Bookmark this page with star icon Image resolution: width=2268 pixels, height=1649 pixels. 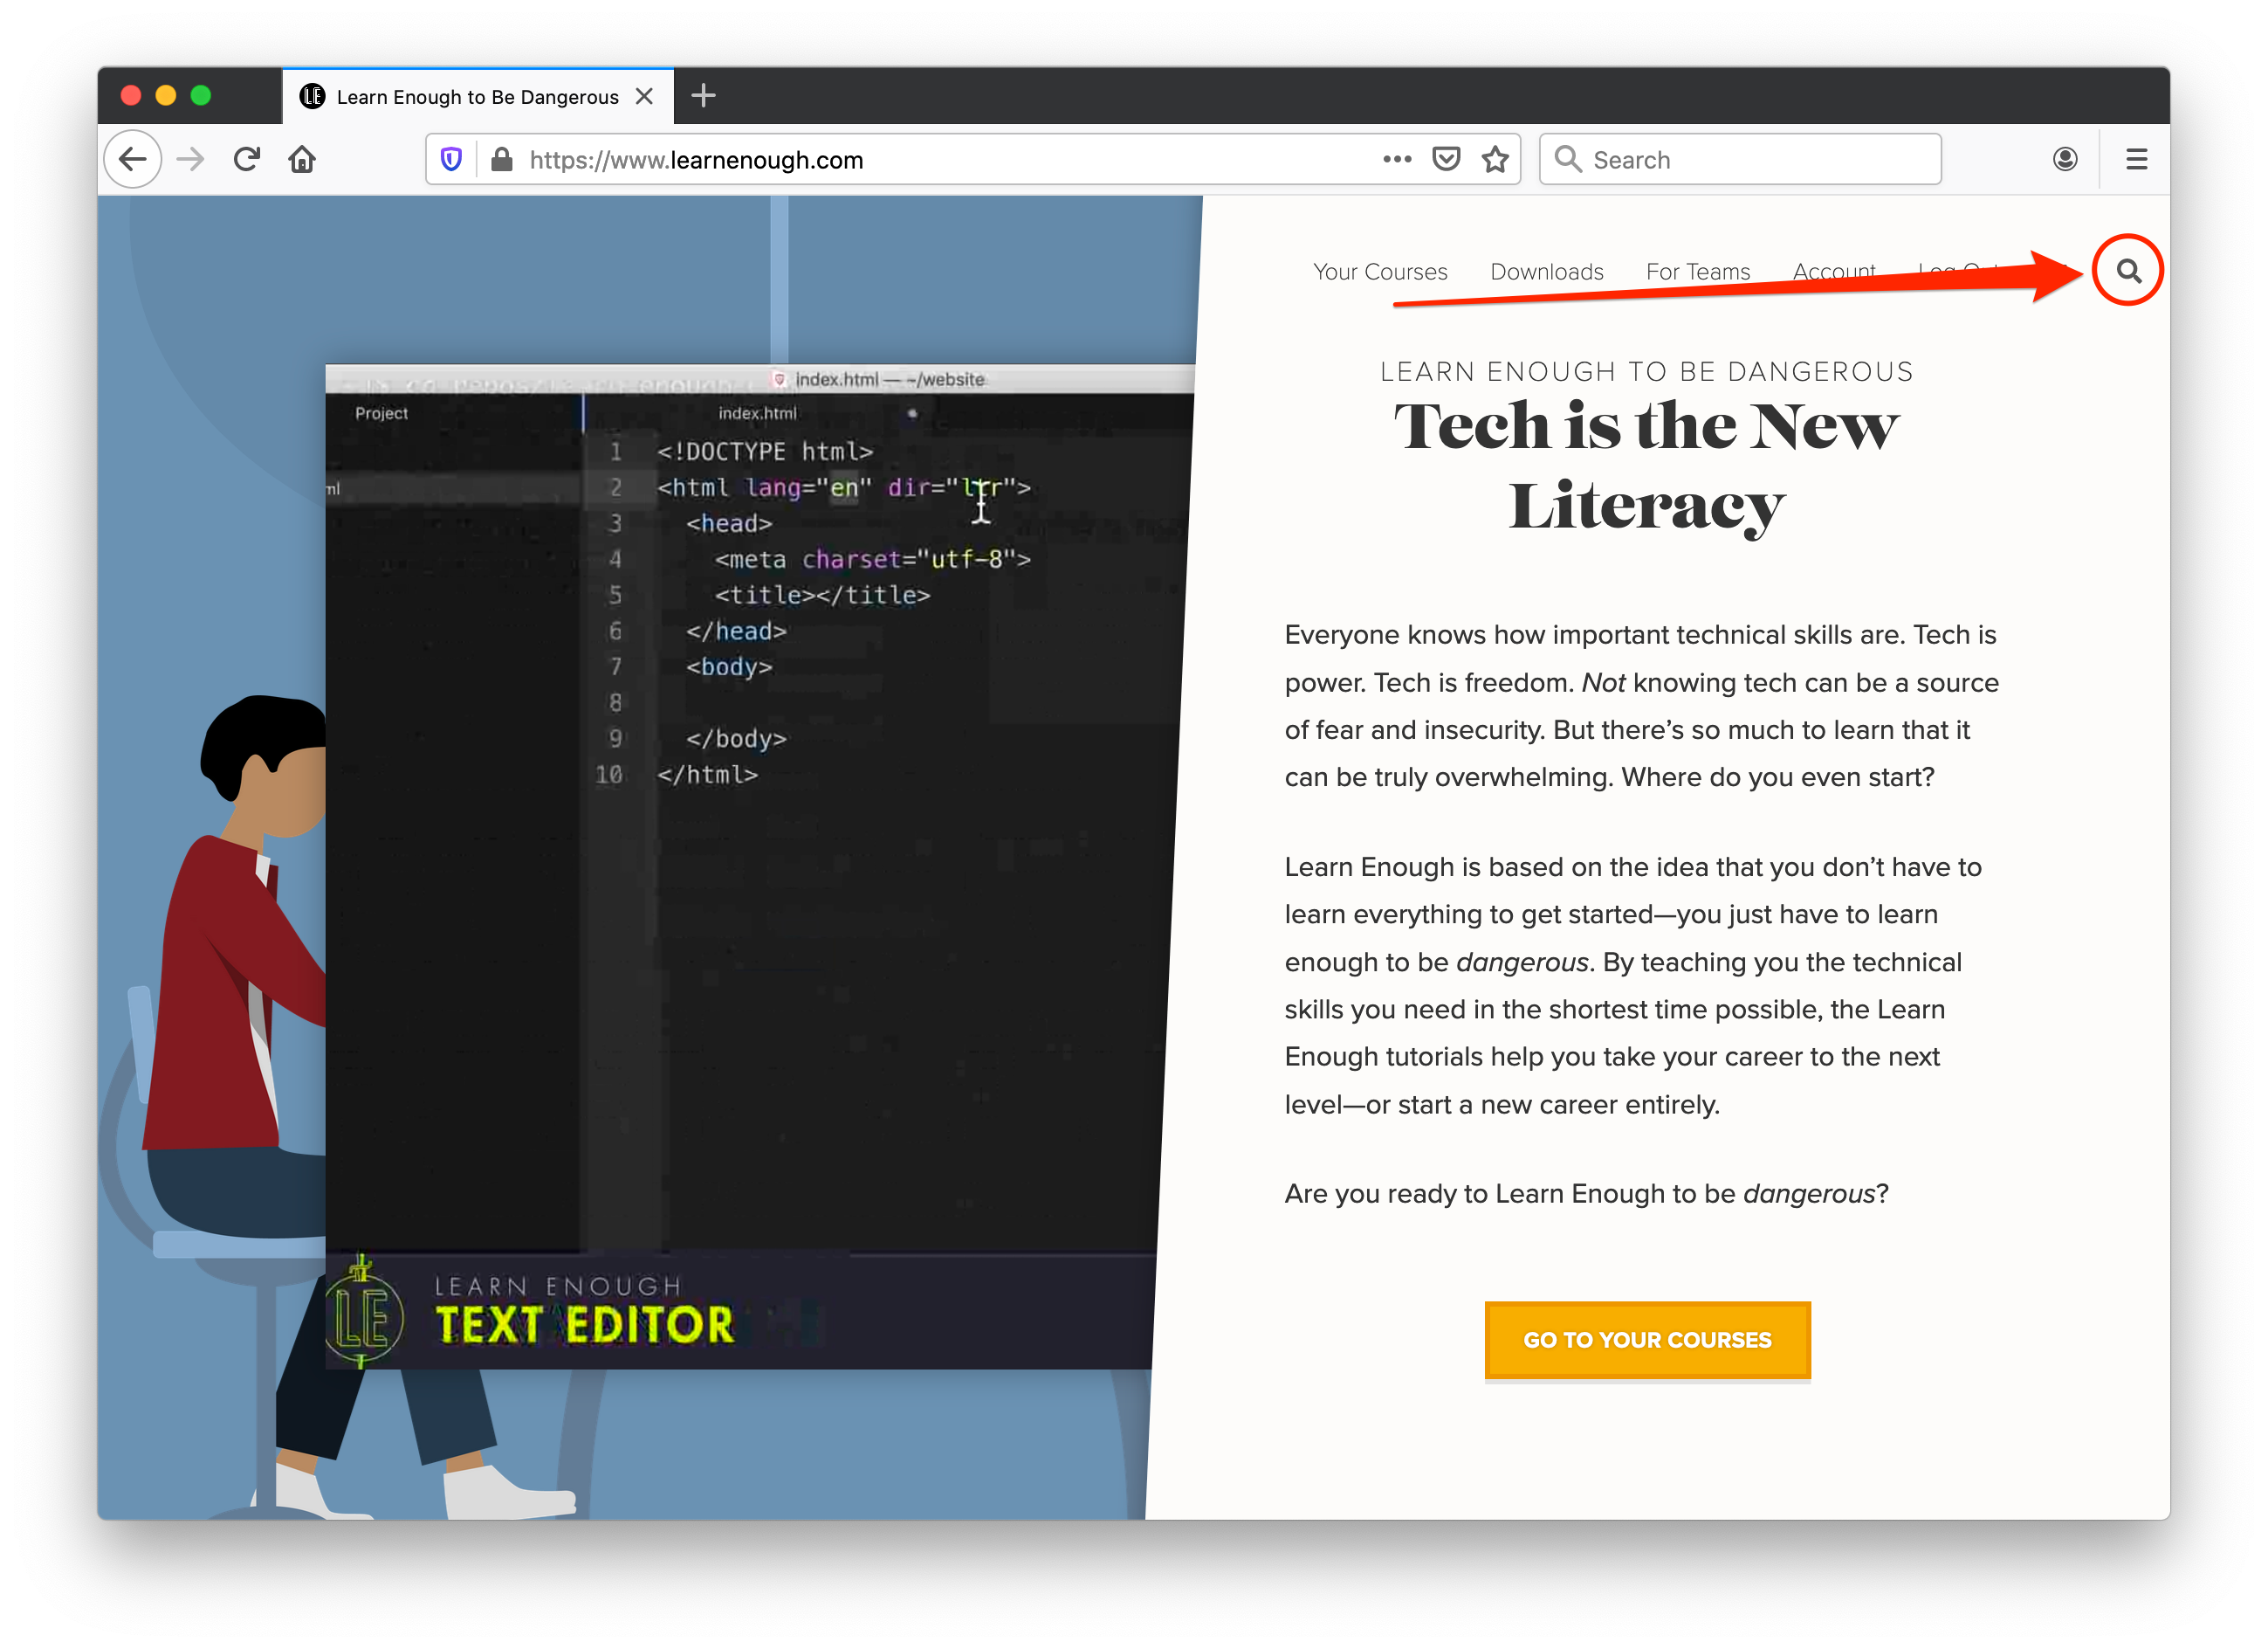point(1495,159)
